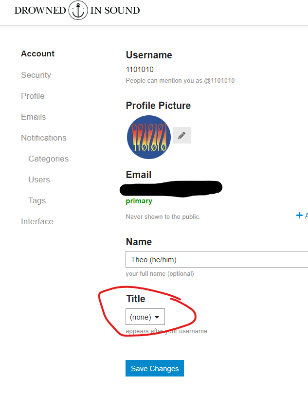The height and width of the screenshot is (394, 308).
Task: Open the Profile preferences section
Action: point(33,96)
